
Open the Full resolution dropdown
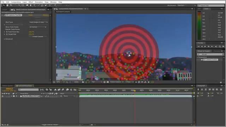click(97, 82)
